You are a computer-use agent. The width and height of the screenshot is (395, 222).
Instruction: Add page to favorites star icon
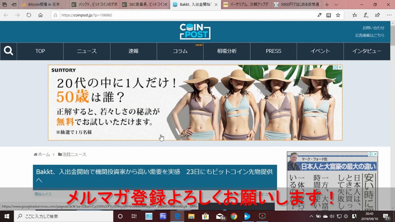[338, 15]
